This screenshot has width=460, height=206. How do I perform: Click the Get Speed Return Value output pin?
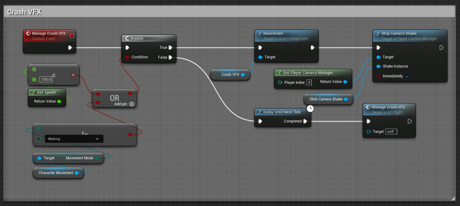pyautogui.click(x=59, y=101)
